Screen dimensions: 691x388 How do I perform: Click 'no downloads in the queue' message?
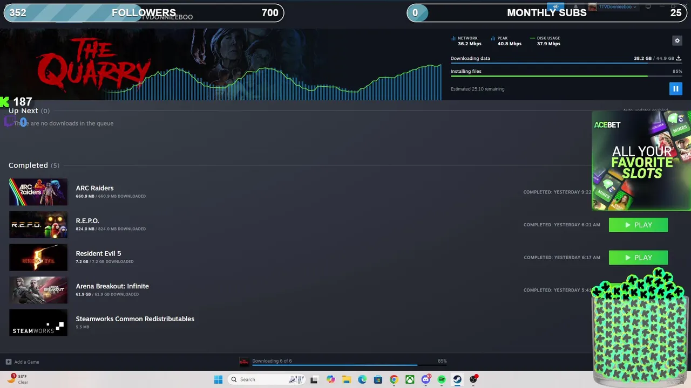64,123
